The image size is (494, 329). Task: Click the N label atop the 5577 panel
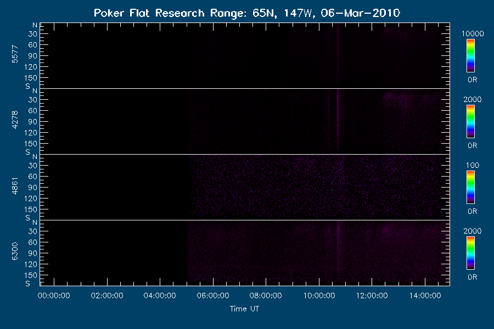[35, 25]
